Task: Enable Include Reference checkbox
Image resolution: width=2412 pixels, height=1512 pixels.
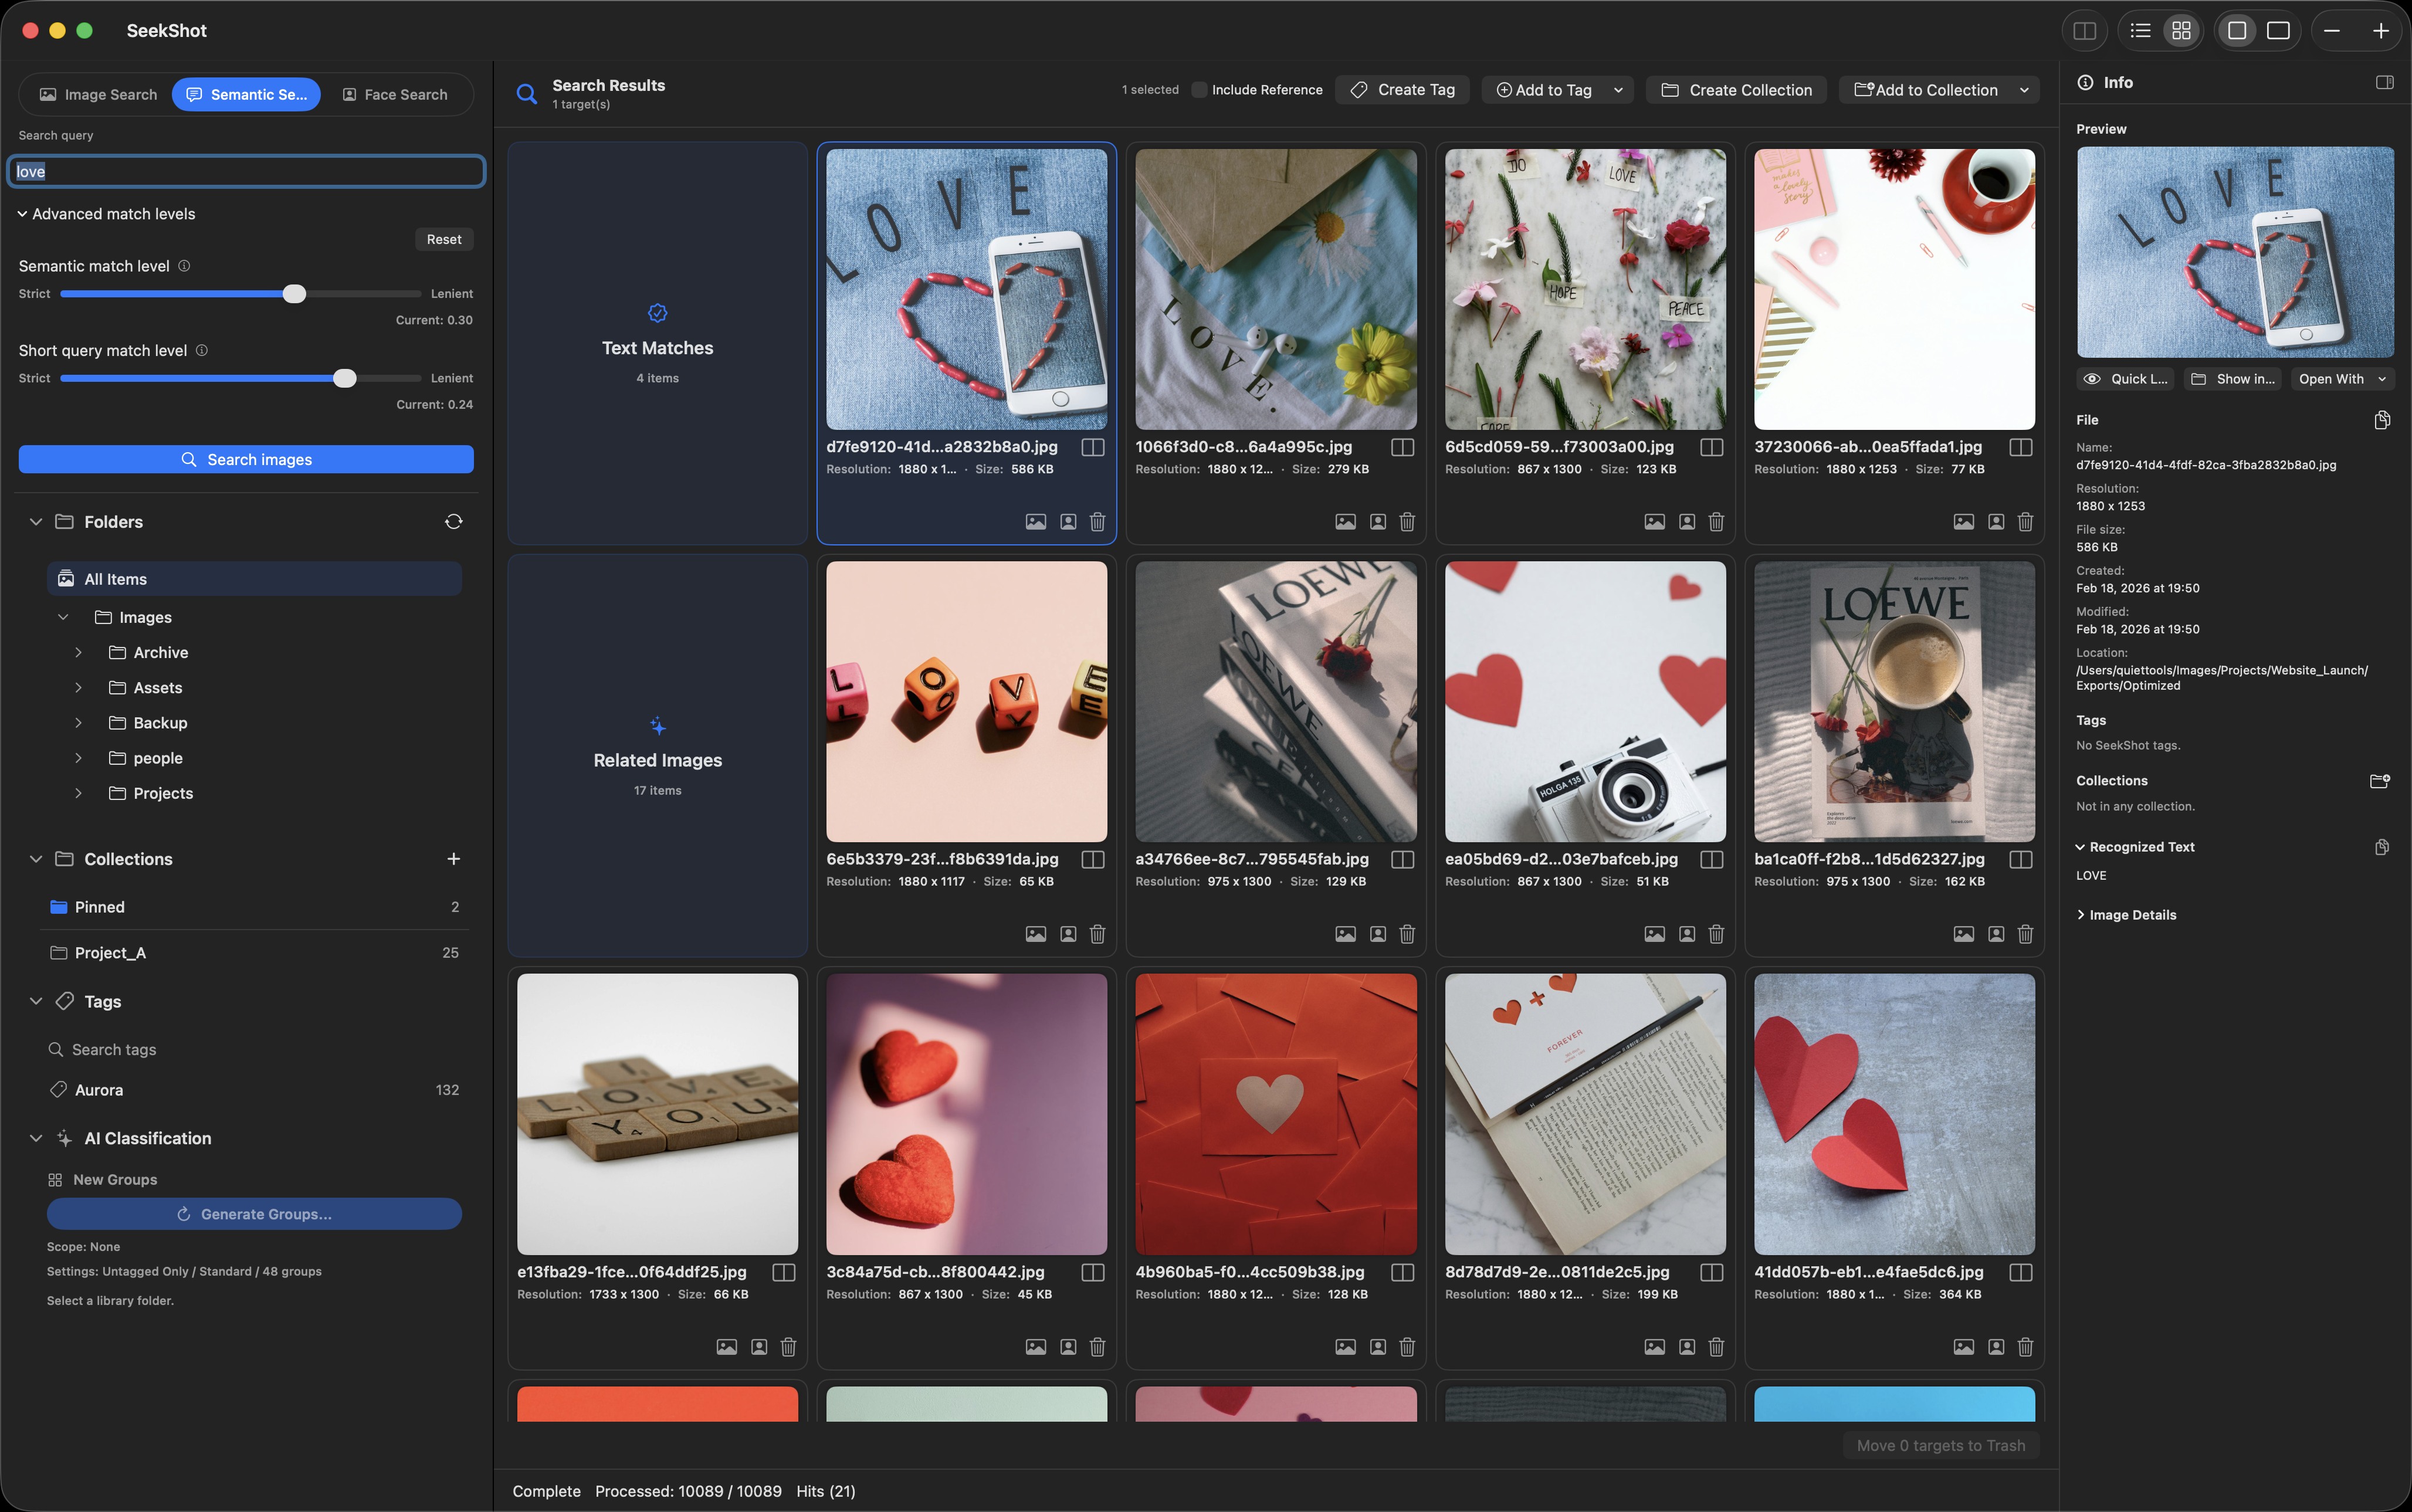Action: [1199, 90]
